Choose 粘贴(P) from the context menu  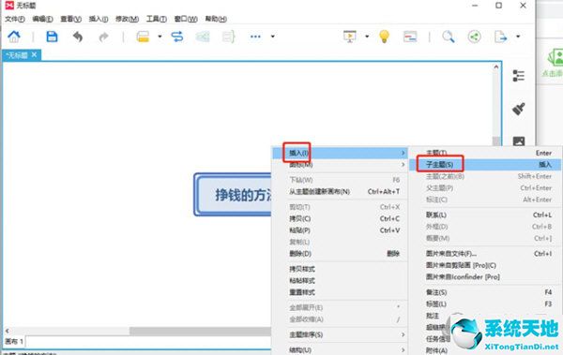[x=340, y=230]
